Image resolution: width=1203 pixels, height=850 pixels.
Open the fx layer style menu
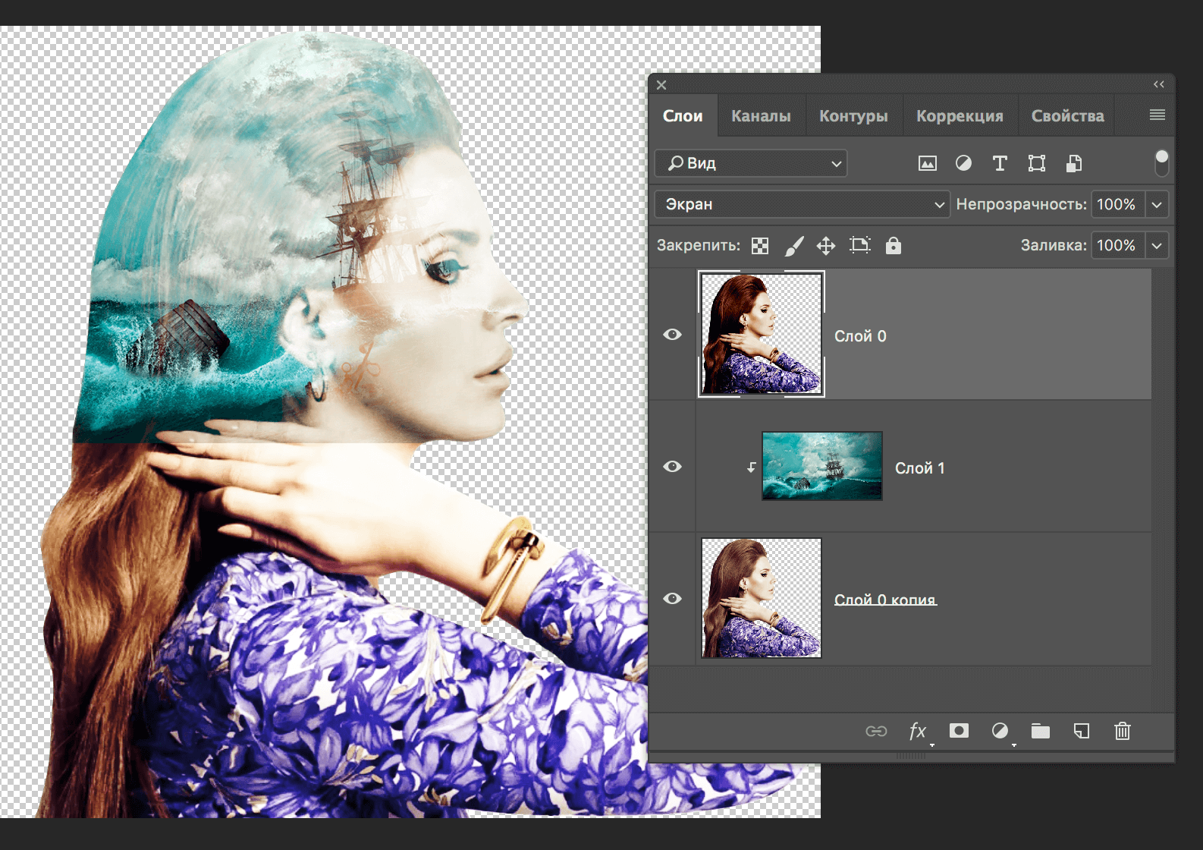point(918,731)
